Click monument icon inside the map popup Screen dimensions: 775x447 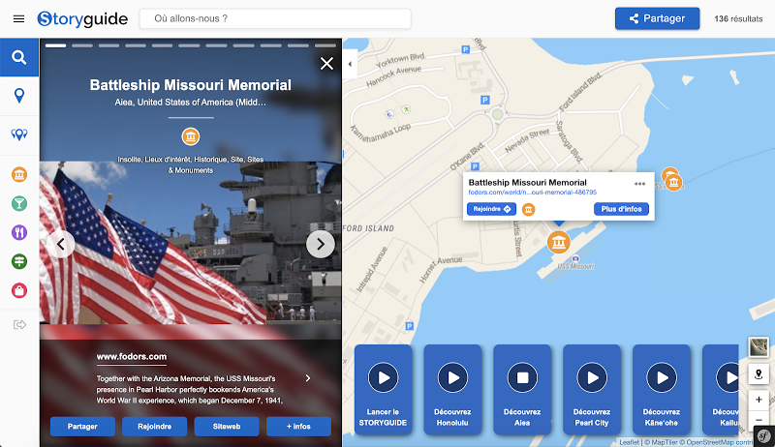coord(528,210)
